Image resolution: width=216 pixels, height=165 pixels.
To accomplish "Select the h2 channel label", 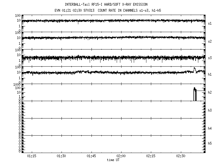I will [210, 92].
